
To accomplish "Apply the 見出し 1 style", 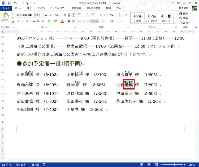I will click(x=166, y=18).
